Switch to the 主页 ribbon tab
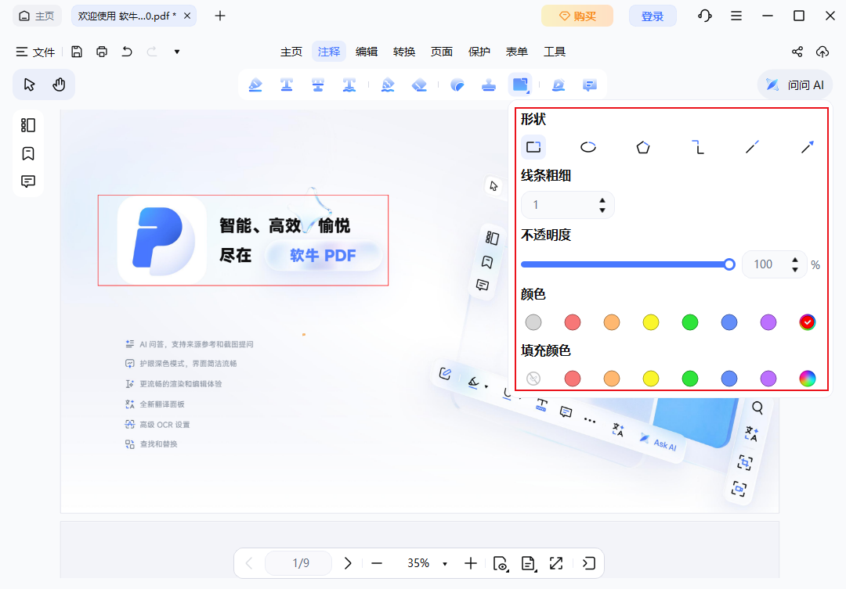The width and height of the screenshot is (846, 589). point(291,52)
